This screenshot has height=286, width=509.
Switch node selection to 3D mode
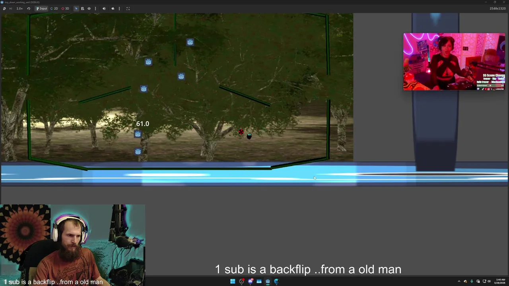point(65,8)
